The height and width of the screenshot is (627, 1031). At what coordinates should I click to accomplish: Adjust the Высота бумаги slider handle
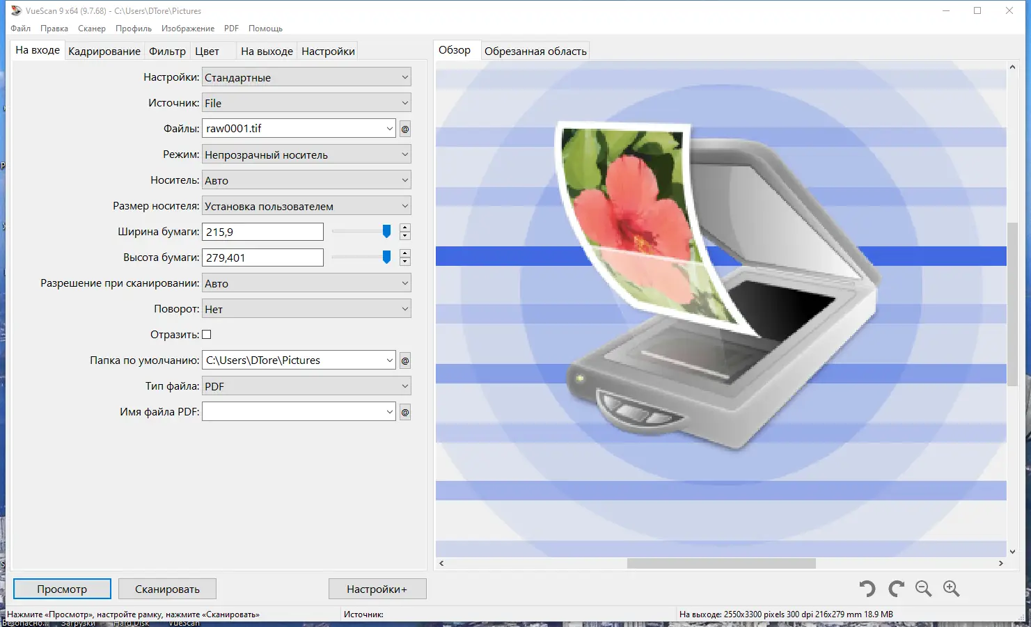click(x=386, y=257)
